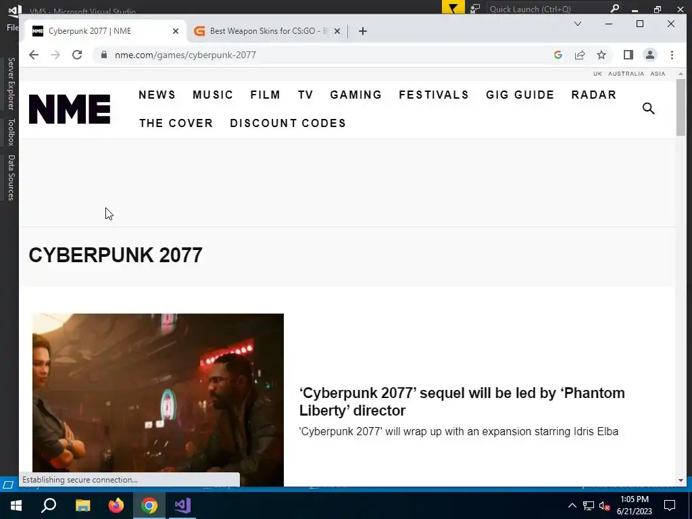
Task: Click the network tray icon
Action: point(589,505)
